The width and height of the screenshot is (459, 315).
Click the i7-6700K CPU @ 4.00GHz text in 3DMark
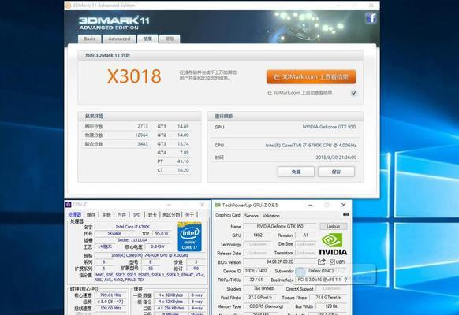[x=311, y=145]
